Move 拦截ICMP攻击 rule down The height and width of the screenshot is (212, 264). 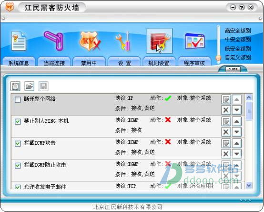pos(237,154)
